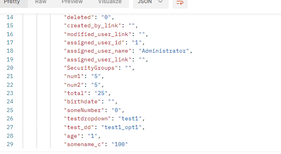Click the "modified_user_link" key
The height and width of the screenshot is (154, 281).
[x=98, y=34]
